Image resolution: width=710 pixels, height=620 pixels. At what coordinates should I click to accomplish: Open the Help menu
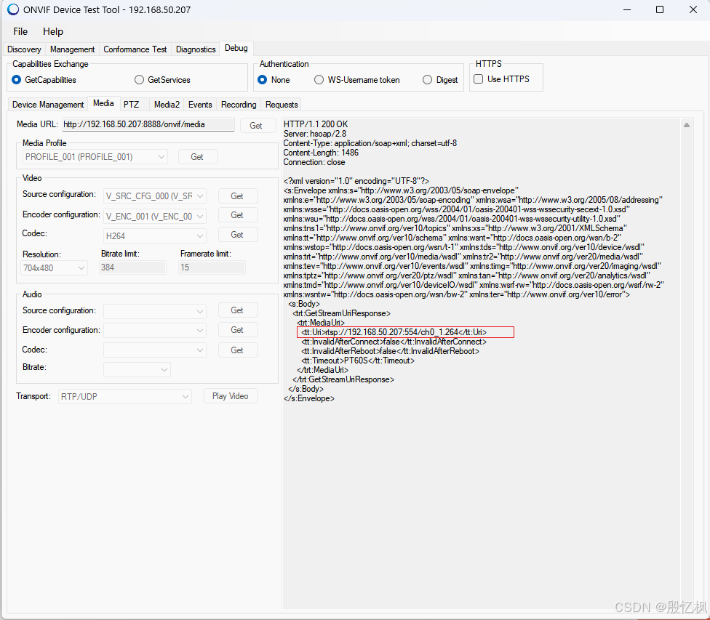pyautogui.click(x=53, y=31)
